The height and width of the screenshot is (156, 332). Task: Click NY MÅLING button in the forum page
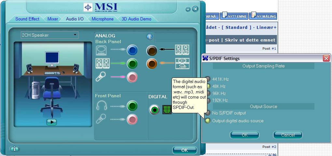263,16
